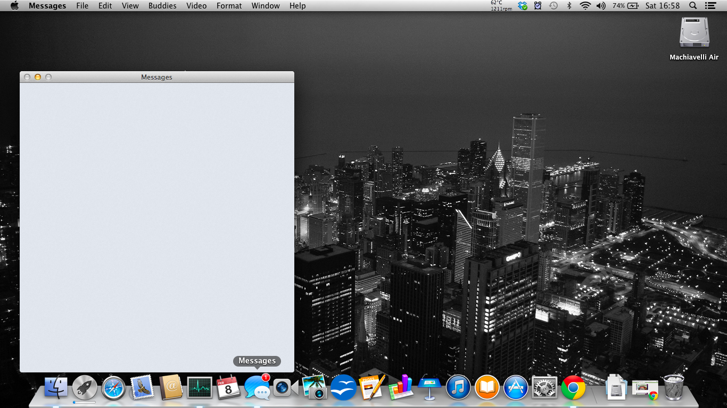This screenshot has width=727, height=408.
Task: Open iBooks orange book icon
Action: pos(487,387)
